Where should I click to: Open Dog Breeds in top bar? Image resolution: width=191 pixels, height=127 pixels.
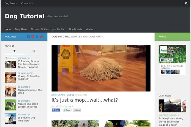pos(11,3)
